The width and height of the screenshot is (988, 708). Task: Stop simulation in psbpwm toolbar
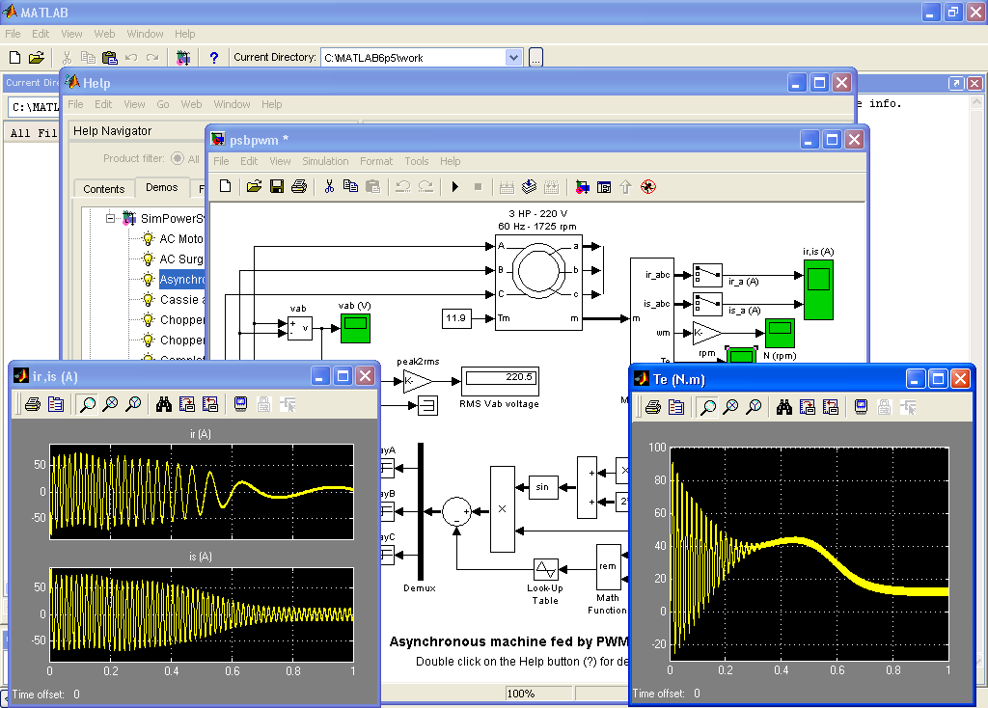478,187
